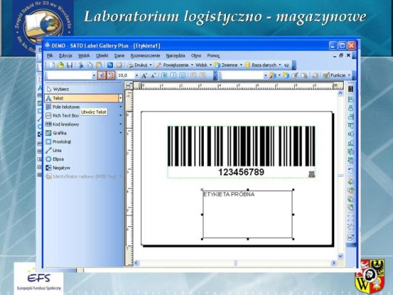
Task: Select the Elipsa ellipse tool
Action: (x=83, y=159)
